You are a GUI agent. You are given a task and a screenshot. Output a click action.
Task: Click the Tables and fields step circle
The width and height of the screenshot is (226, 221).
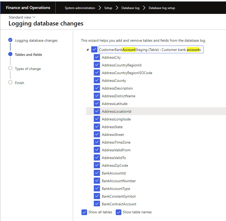(x=10, y=54)
